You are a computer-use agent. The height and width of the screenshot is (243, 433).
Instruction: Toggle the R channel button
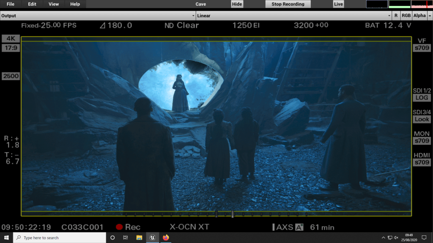(396, 16)
